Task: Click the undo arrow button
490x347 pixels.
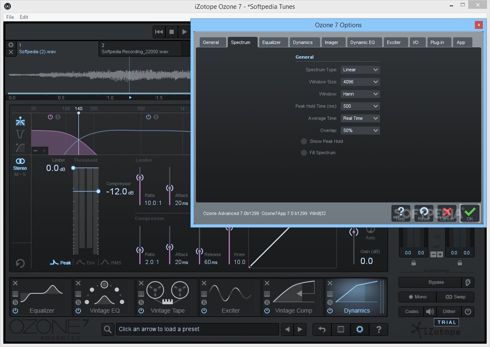Action: coord(322,329)
